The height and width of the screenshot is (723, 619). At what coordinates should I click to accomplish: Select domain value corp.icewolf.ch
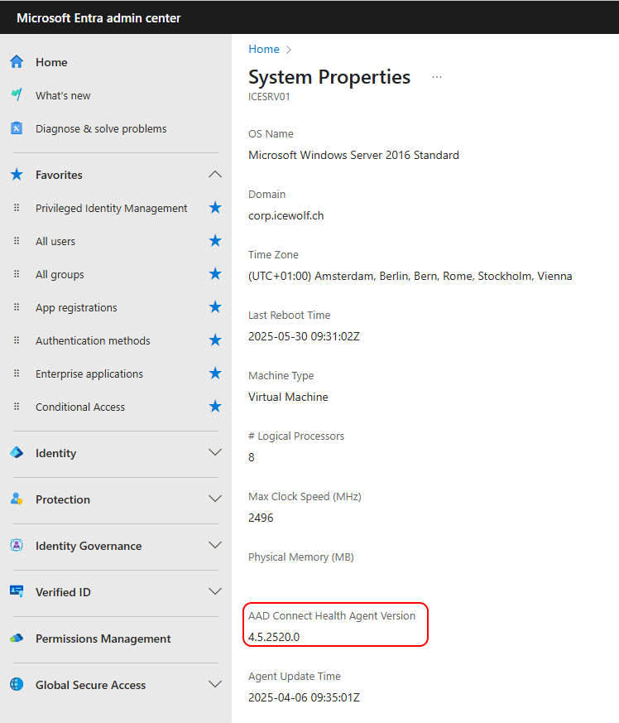(286, 216)
